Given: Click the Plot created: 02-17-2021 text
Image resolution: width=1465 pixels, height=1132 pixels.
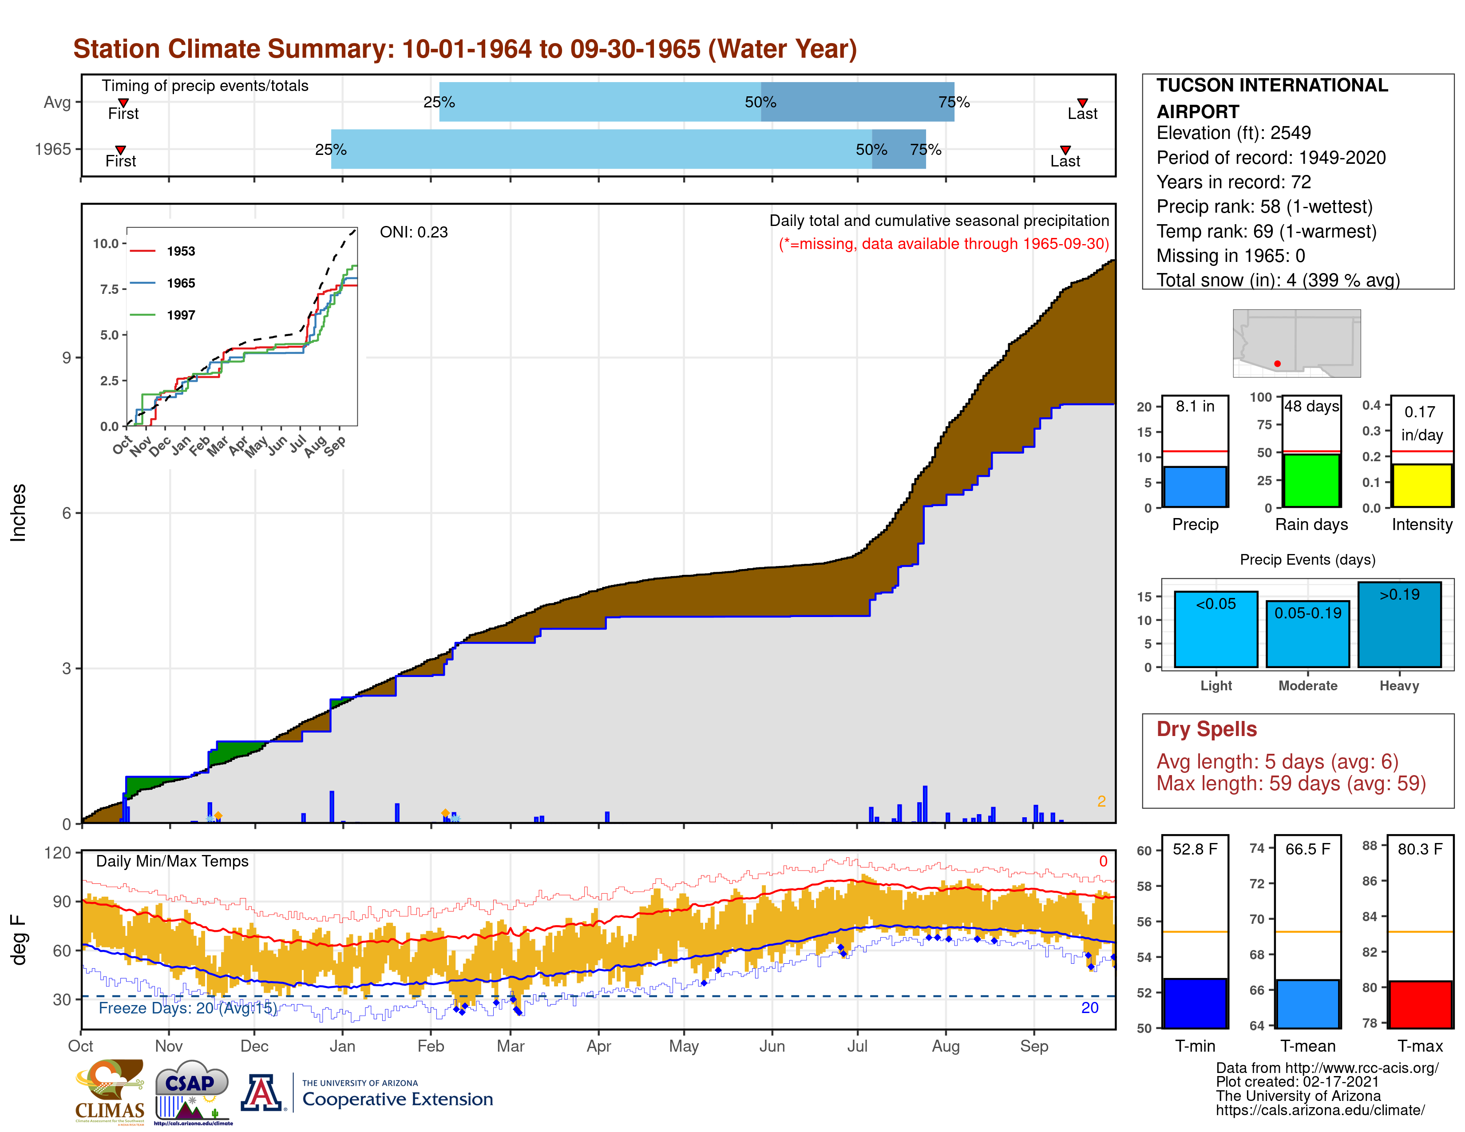Looking at the screenshot, I should tap(1297, 1082).
